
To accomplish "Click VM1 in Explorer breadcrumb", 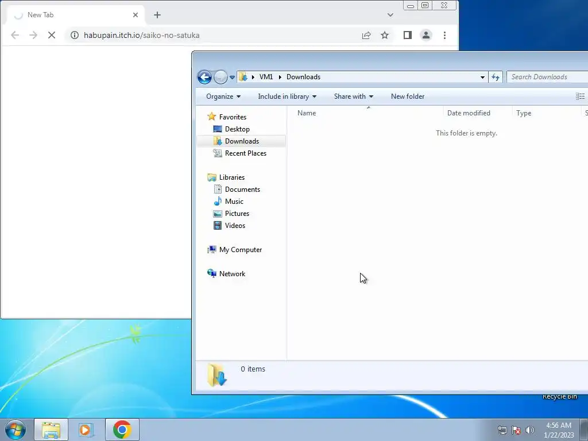I will tap(266, 77).
